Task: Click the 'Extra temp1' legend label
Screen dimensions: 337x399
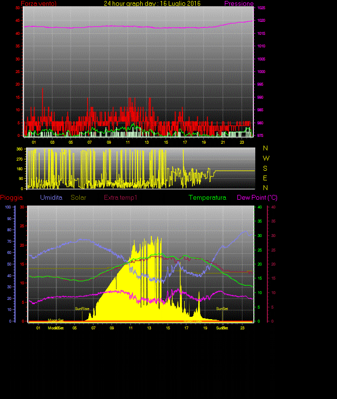Action: tap(120, 197)
